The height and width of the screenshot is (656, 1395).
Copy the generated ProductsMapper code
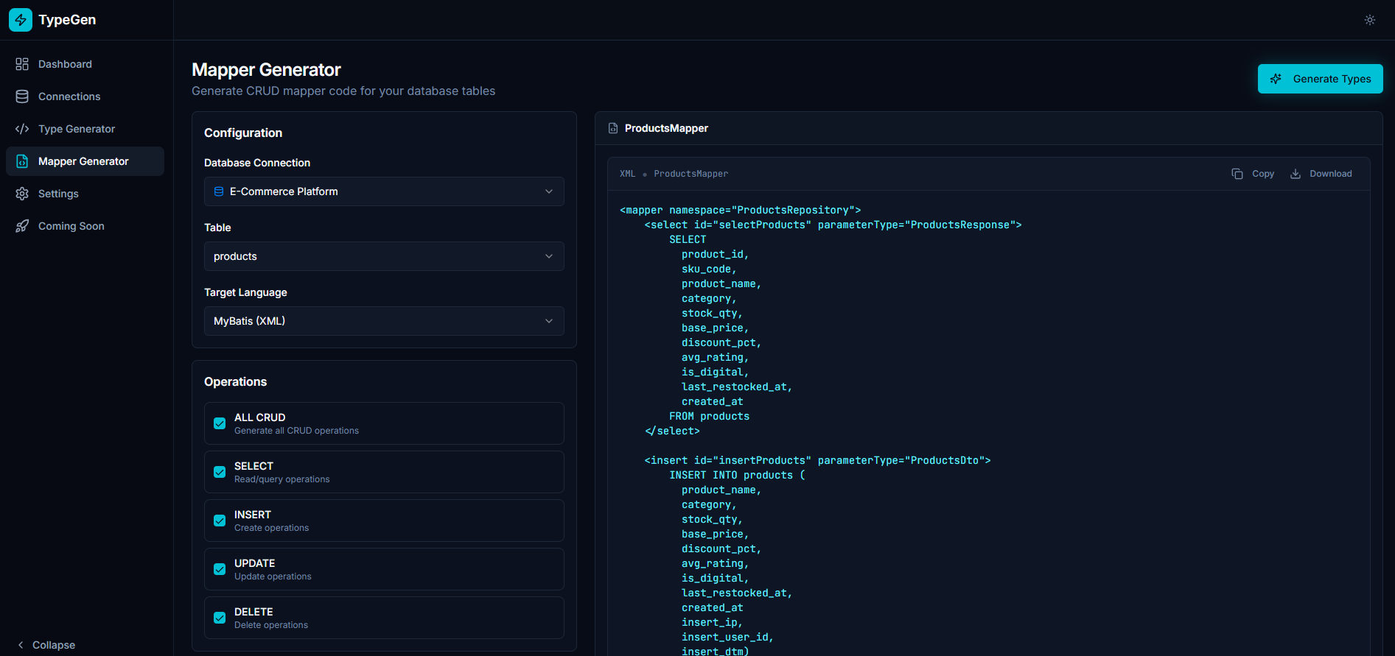(1253, 174)
